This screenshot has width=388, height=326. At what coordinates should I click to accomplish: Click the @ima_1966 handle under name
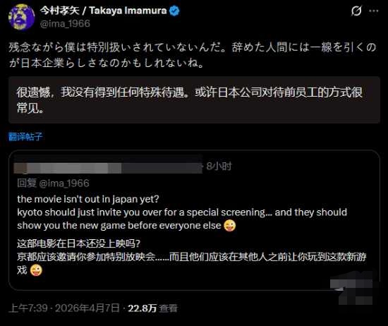(65, 24)
